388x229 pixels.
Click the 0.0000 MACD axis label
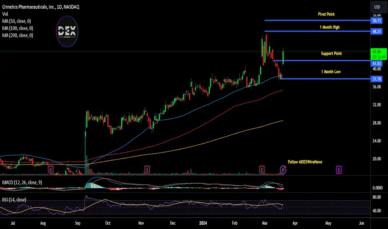tap(377, 188)
